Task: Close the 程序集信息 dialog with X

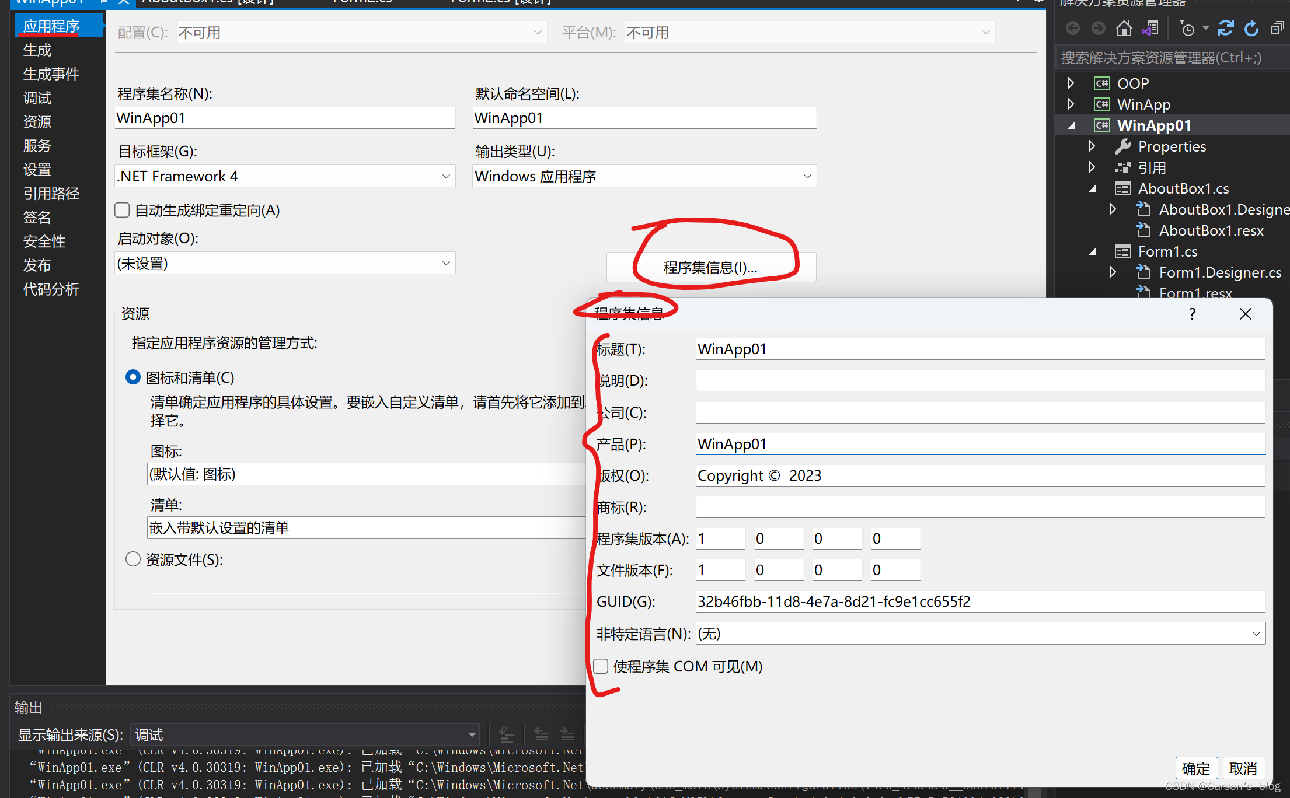Action: pos(1245,314)
